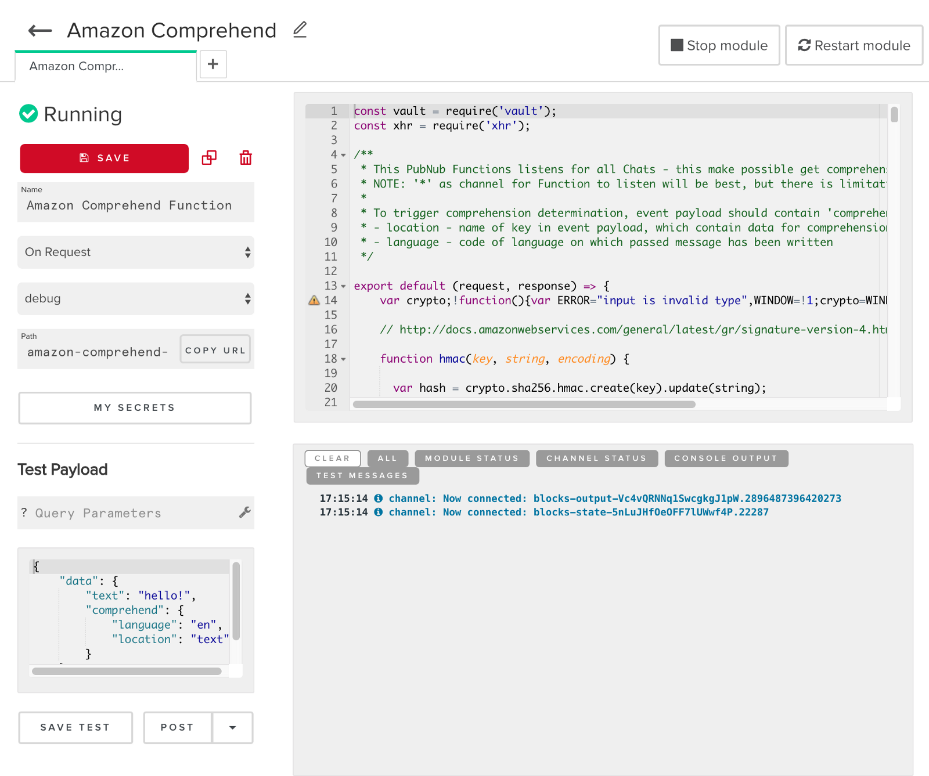Open the On Request event type dropdown
The height and width of the screenshot is (776, 929).
point(136,252)
